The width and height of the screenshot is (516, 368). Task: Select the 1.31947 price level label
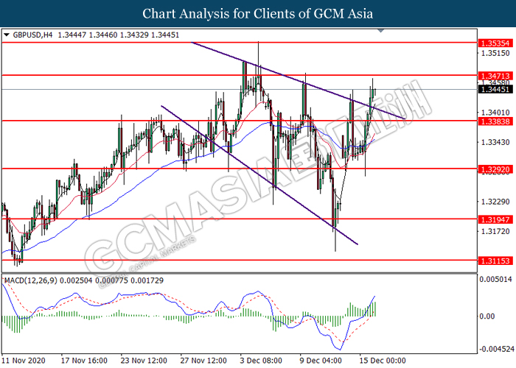[x=495, y=219]
